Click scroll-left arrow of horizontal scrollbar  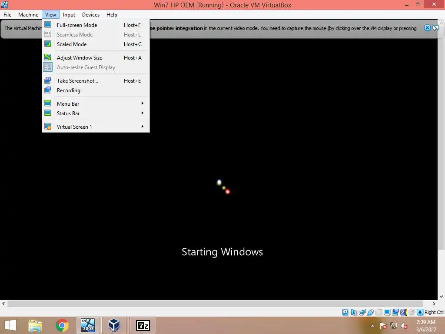click(x=3, y=304)
